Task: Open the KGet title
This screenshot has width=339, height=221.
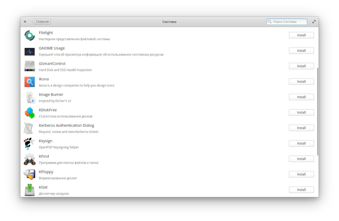Action: 43,187
